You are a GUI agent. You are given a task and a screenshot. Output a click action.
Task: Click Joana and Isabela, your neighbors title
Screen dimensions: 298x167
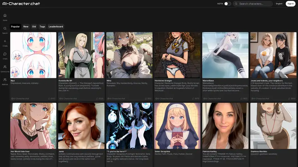[x=267, y=81]
